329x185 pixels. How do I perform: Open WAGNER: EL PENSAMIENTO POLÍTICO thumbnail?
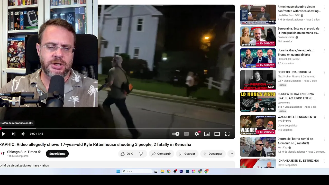tap(258, 125)
